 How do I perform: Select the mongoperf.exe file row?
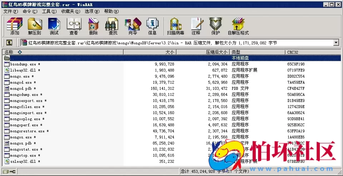tap(172, 125)
